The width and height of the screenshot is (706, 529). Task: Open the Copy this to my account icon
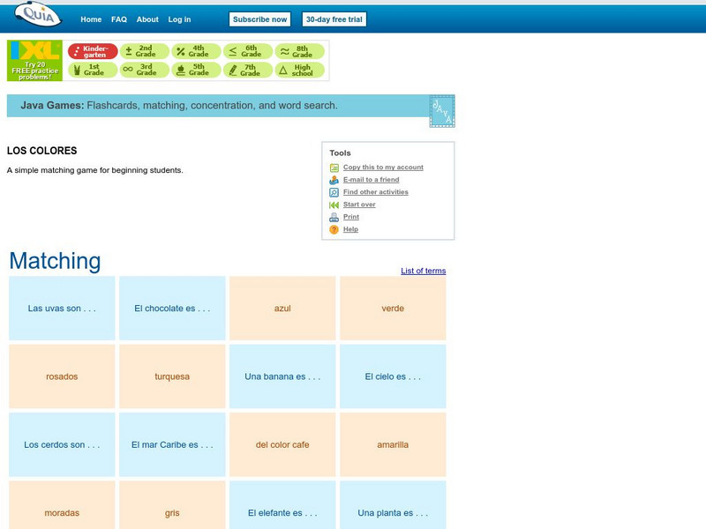(x=334, y=167)
